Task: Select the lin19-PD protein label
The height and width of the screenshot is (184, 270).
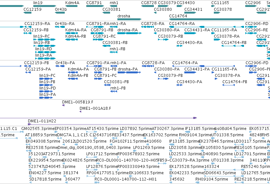Action: [47, 88]
